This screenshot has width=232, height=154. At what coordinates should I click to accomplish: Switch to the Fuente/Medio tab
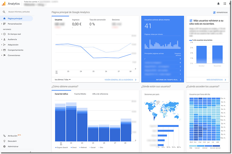(80, 94)
